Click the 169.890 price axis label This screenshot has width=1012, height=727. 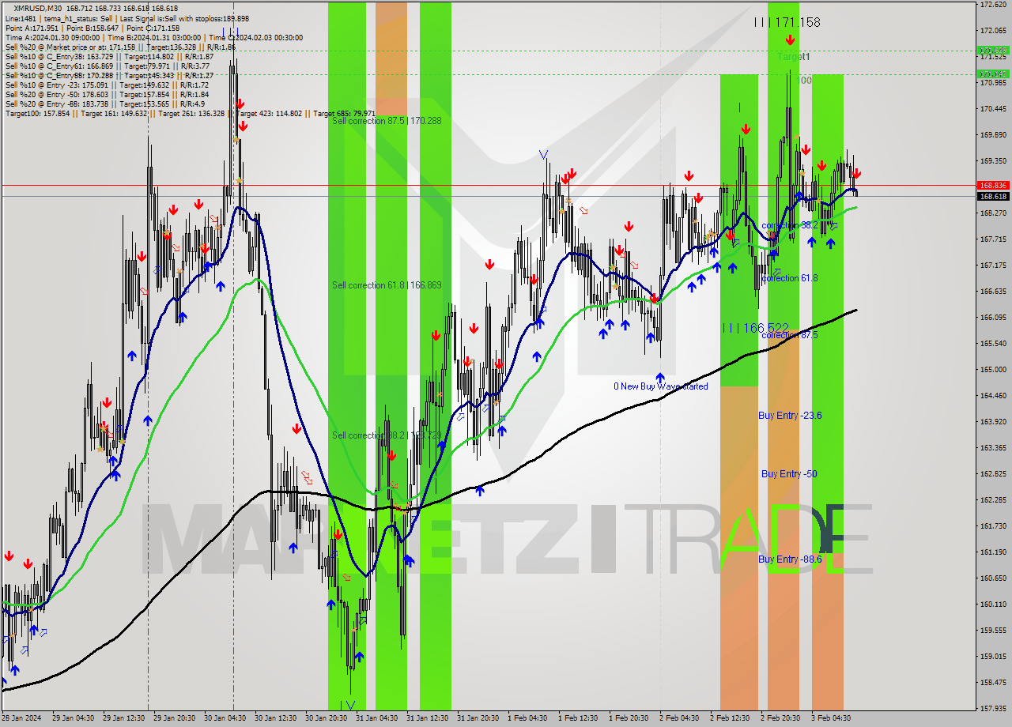click(x=993, y=134)
